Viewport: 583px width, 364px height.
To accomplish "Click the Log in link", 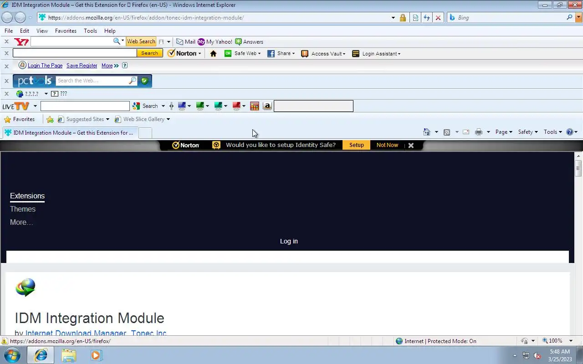I will [289, 241].
